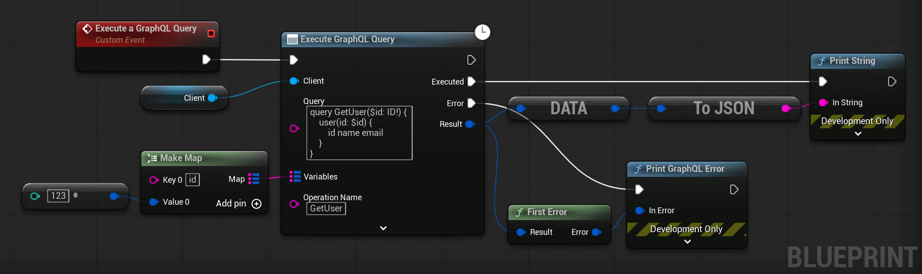
Task: Click the Print String exec input pin
Action: pyautogui.click(x=823, y=81)
